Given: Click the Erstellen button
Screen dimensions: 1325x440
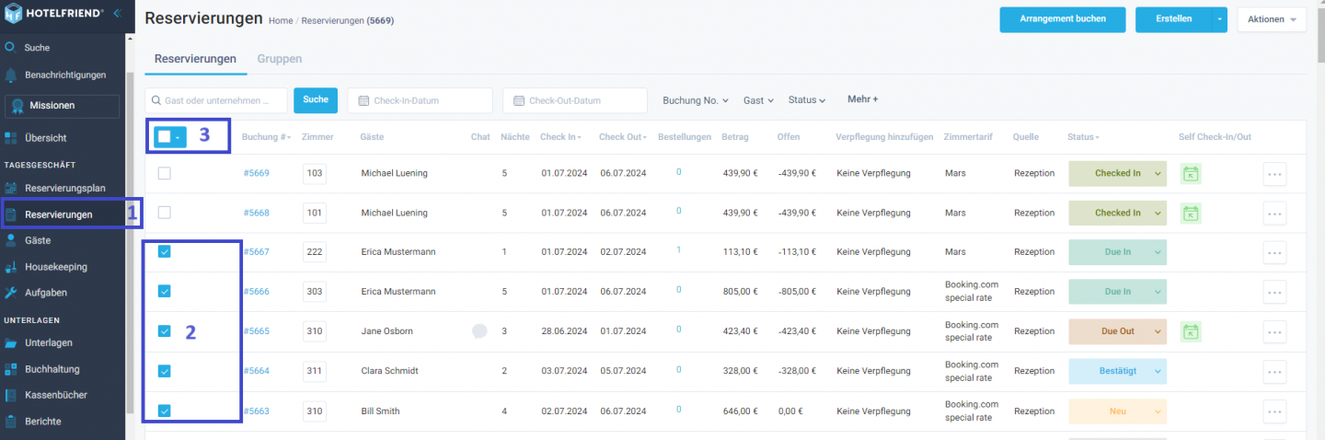Looking at the screenshot, I should pyautogui.click(x=1173, y=19).
